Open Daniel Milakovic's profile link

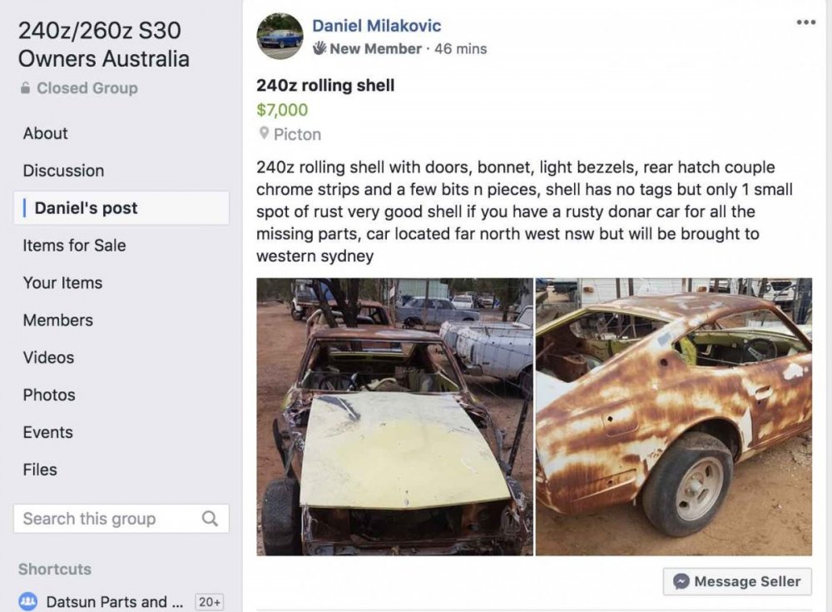(x=376, y=25)
